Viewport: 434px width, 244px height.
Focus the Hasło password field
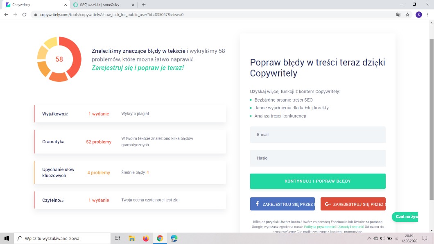(x=318, y=158)
